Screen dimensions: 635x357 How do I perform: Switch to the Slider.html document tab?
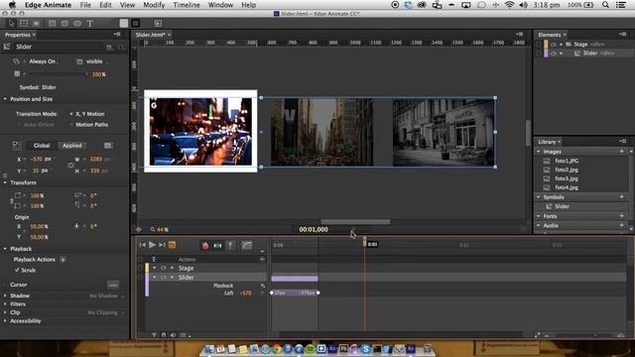150,35
